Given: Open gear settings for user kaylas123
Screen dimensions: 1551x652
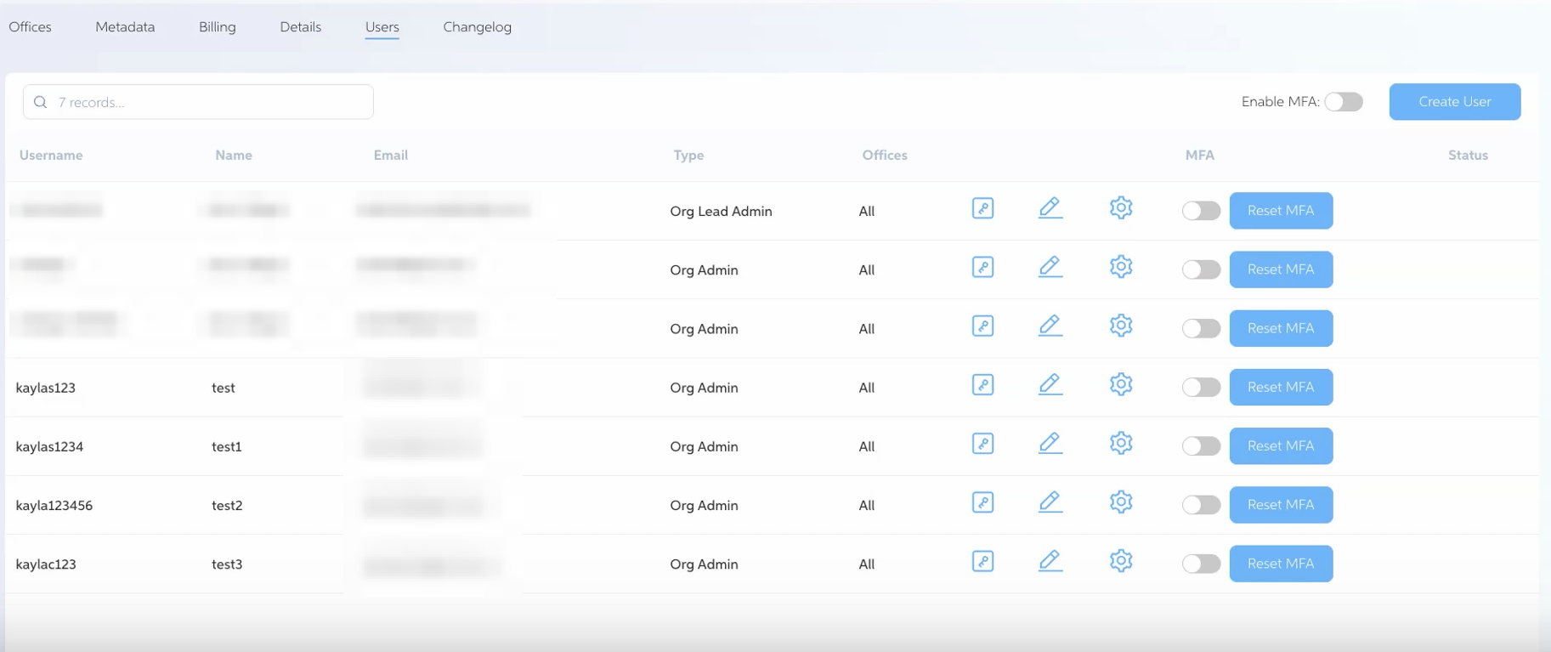Looking at the screenshot, I should (1121, 385).
